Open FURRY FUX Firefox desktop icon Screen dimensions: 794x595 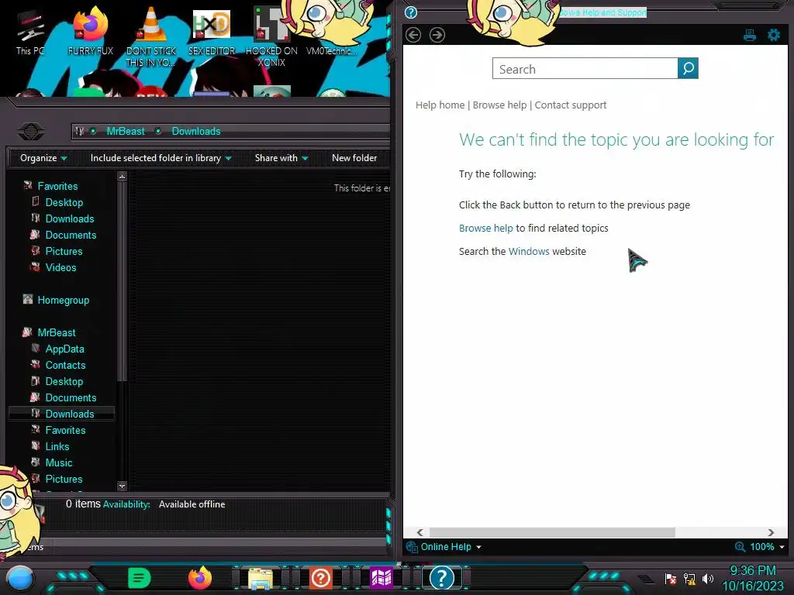point(90,31)
